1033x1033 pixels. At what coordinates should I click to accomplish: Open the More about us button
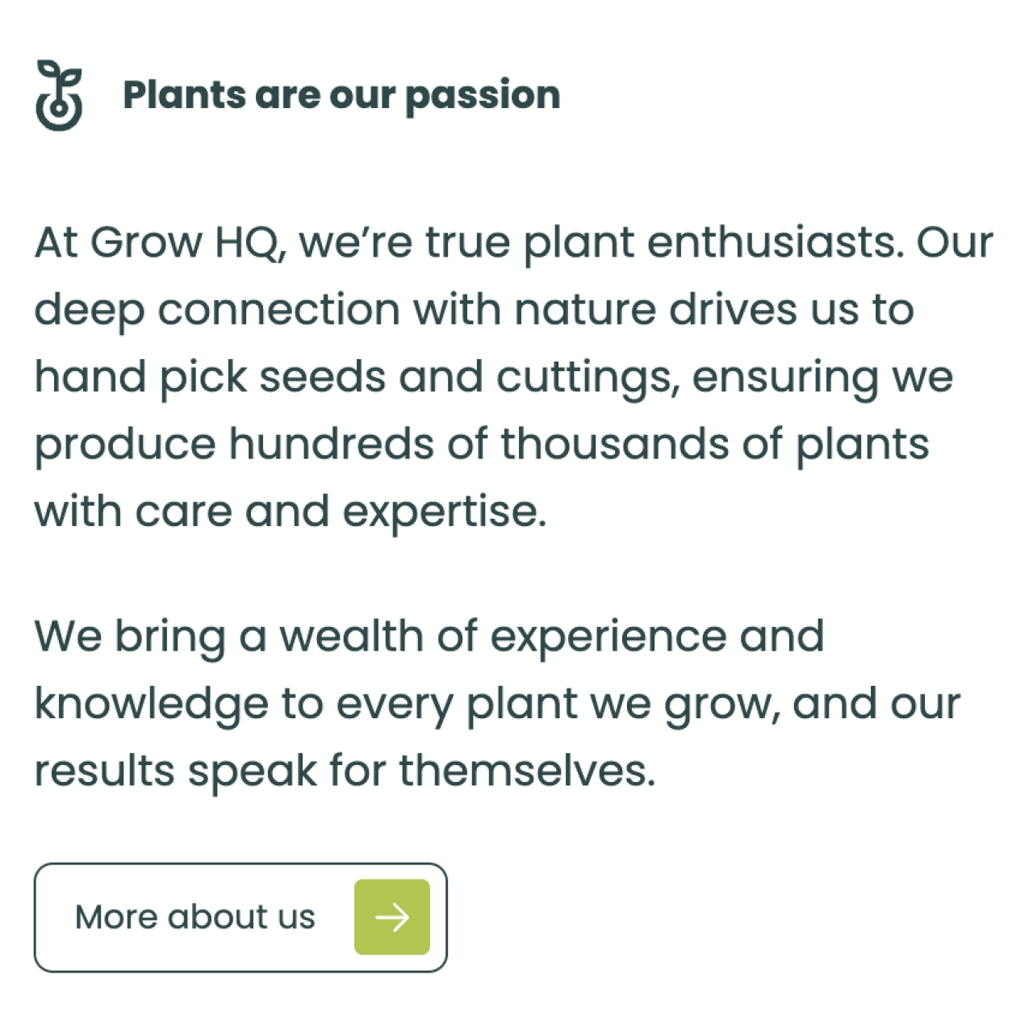coord(240,917)
